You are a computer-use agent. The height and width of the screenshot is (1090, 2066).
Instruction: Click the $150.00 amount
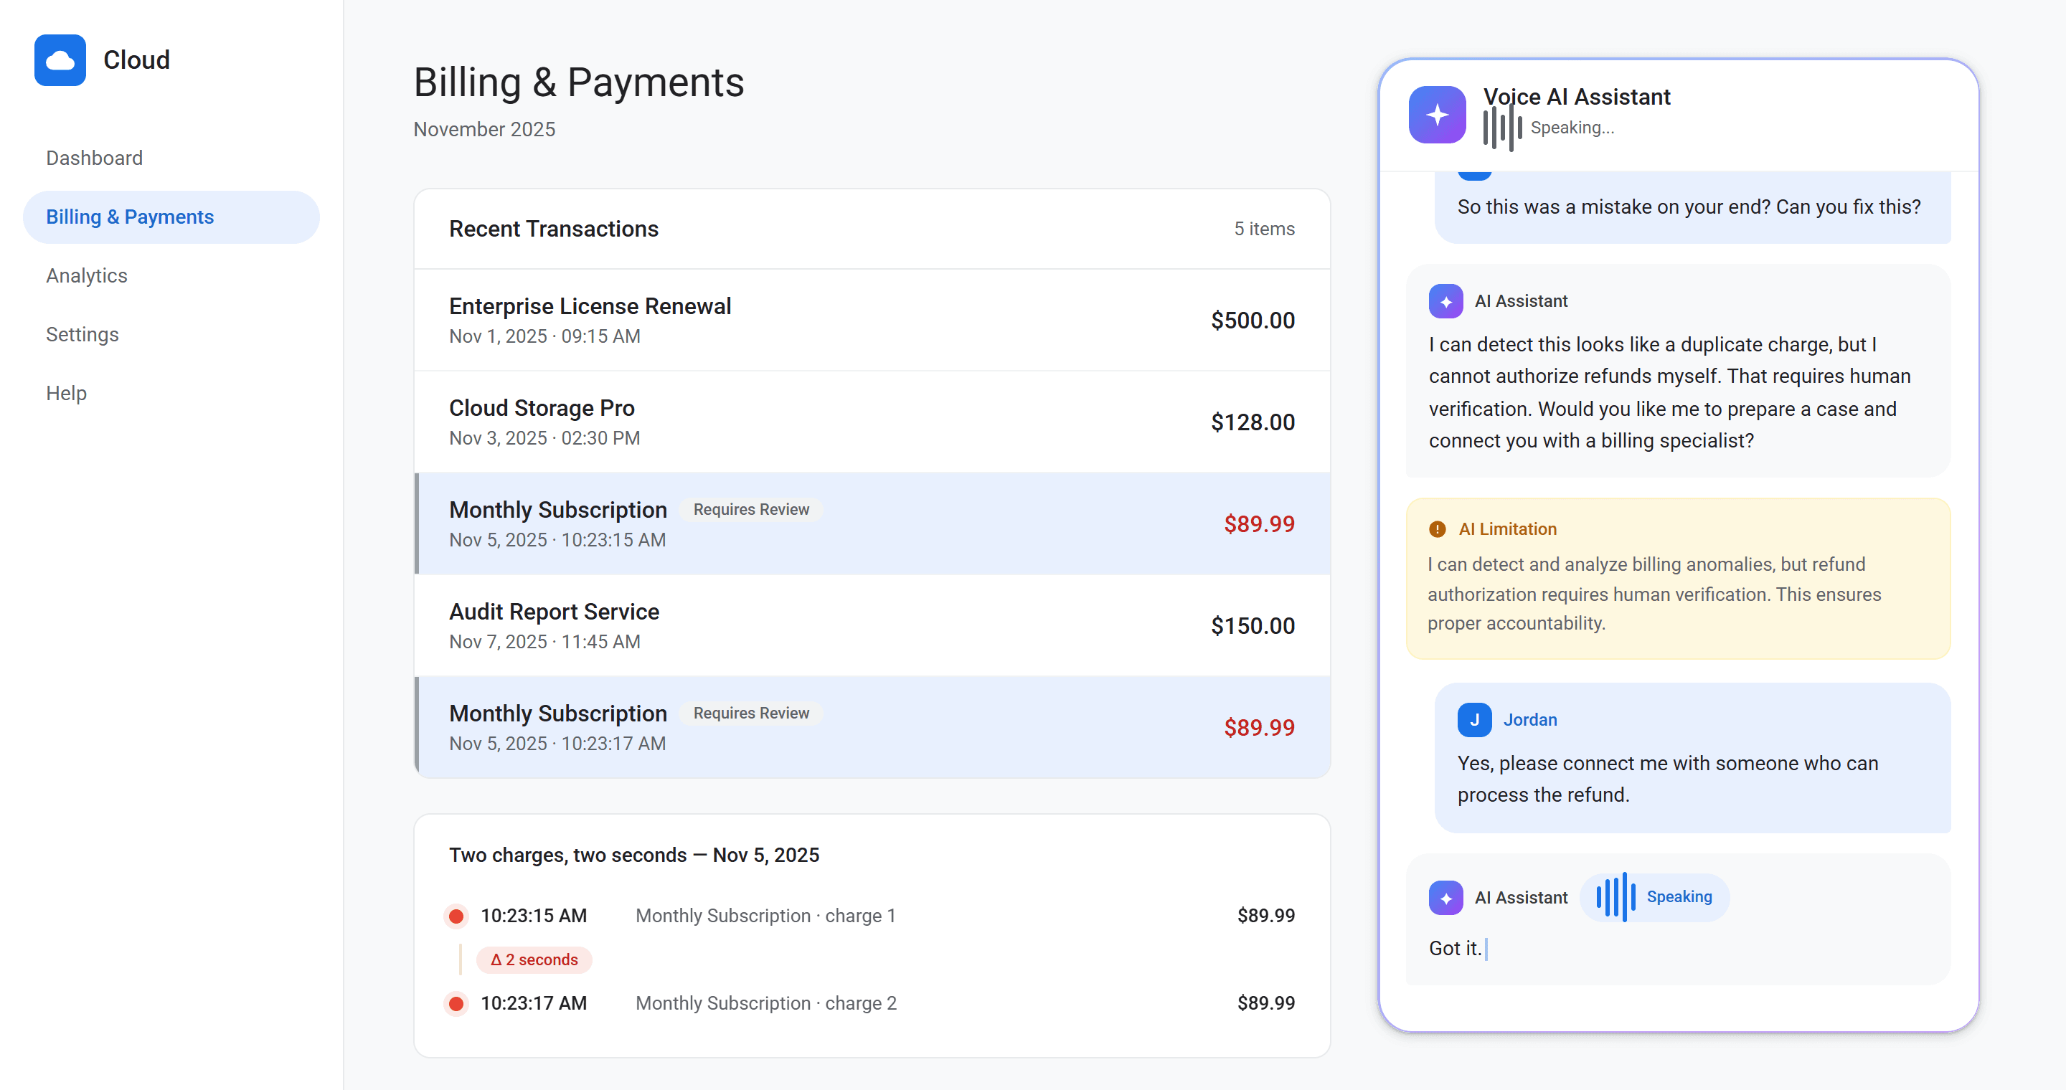pos(1253,626)
